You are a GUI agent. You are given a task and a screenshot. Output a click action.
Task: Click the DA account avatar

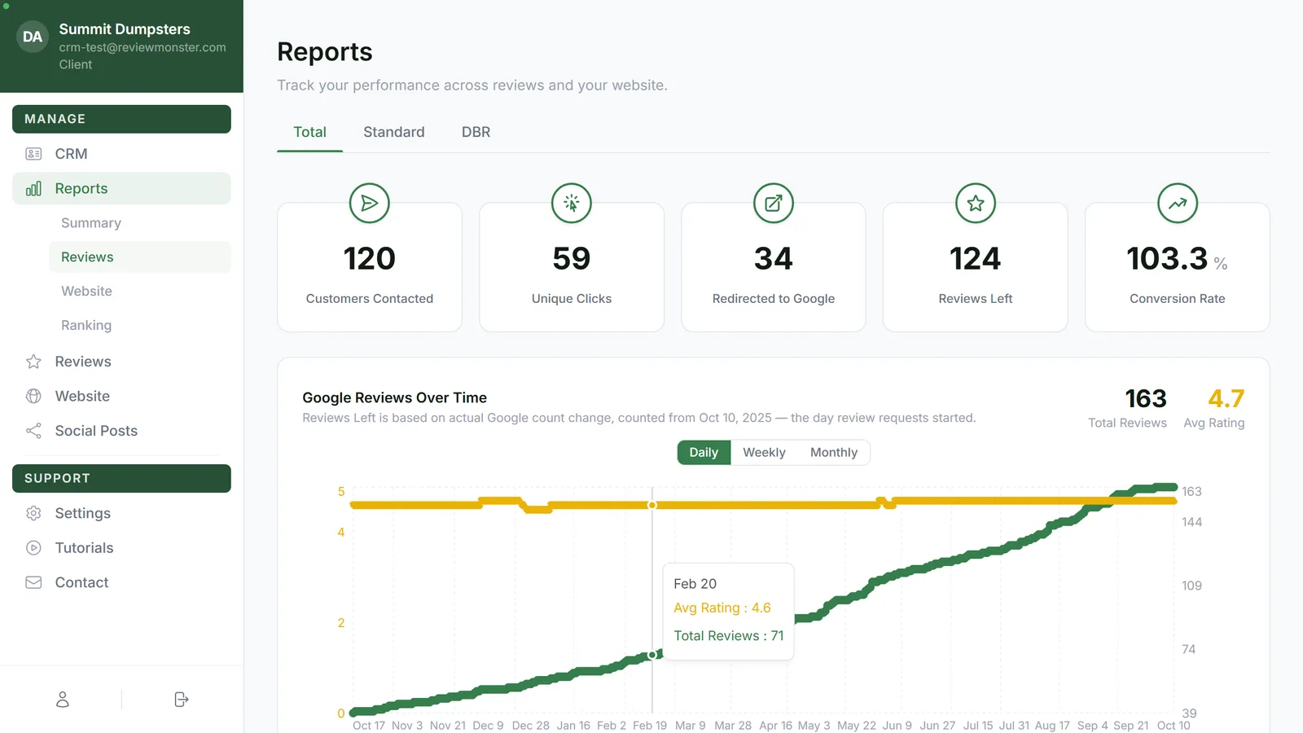(x=33, y=37)
